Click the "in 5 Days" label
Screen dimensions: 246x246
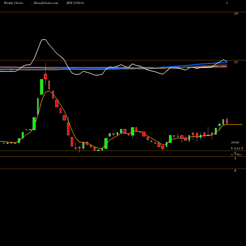click(x=236, y=154)
